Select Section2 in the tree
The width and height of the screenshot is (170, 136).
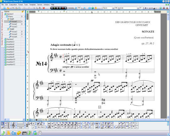point(10,39)
